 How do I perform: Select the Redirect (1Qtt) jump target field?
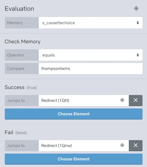pos(84,100)
